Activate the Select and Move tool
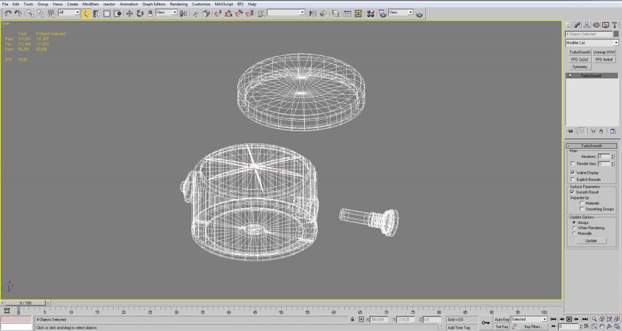 [x=129, y=13]
